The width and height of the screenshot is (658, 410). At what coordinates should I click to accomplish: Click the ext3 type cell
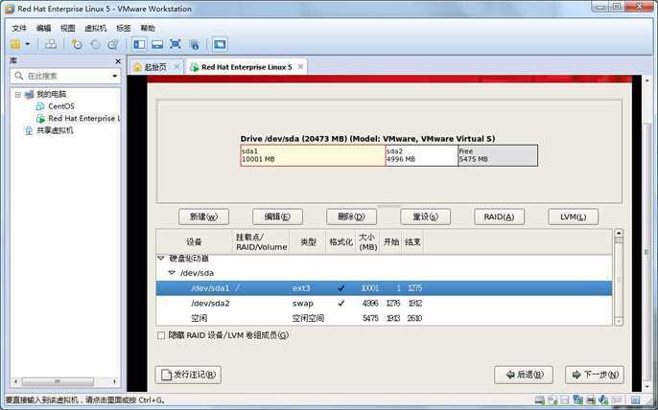click(301, 288)
